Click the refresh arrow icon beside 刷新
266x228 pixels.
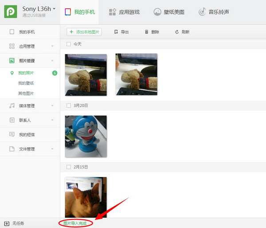[x=177, y=32]
